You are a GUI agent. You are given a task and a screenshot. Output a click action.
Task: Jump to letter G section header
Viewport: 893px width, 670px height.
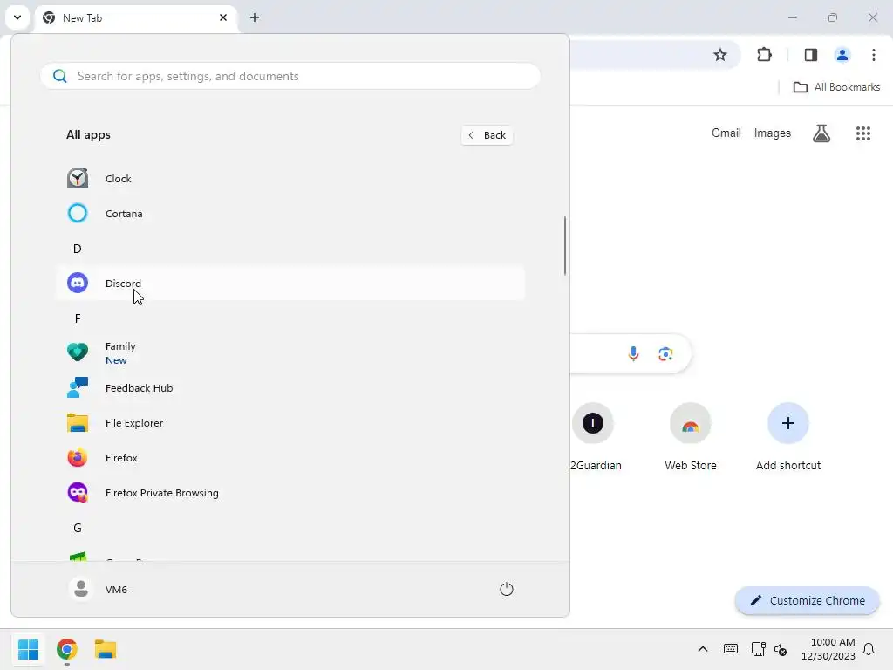click(78, 528)
